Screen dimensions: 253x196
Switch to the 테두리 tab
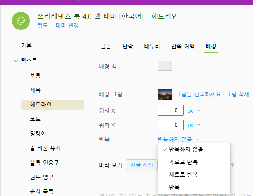152,47
